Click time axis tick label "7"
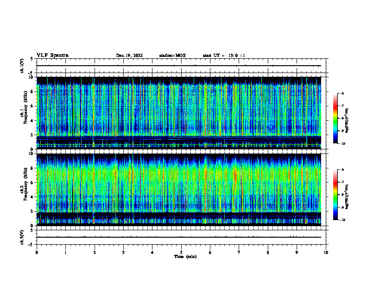This screenshot has height=283, width=367. pyautogui.click(x=239, y=252)
